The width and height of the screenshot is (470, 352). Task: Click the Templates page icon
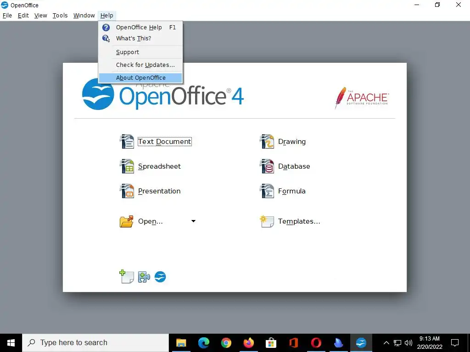(x=267, y=221)
